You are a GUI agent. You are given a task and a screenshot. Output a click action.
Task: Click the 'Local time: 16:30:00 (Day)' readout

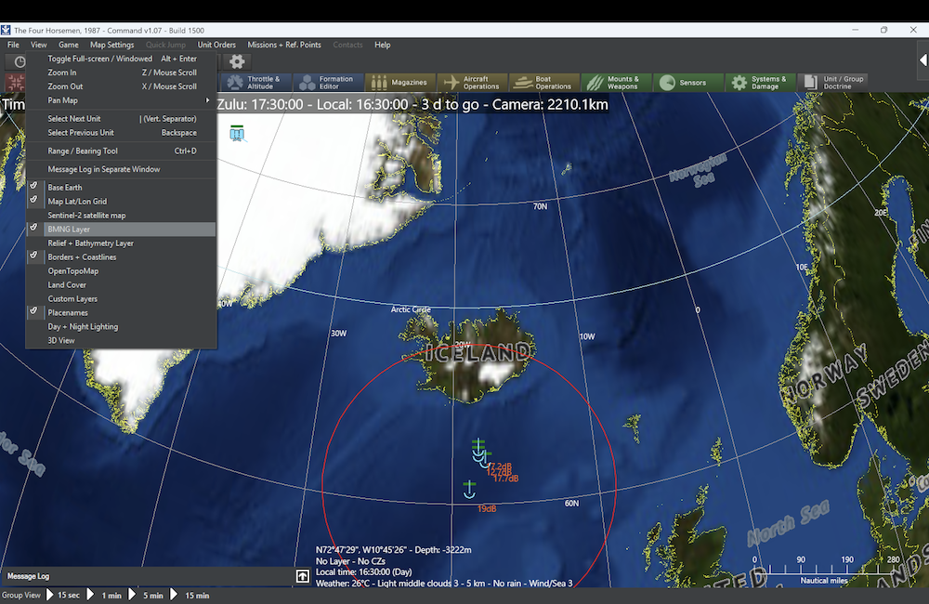pyautogui.click(x=364, y=572)
